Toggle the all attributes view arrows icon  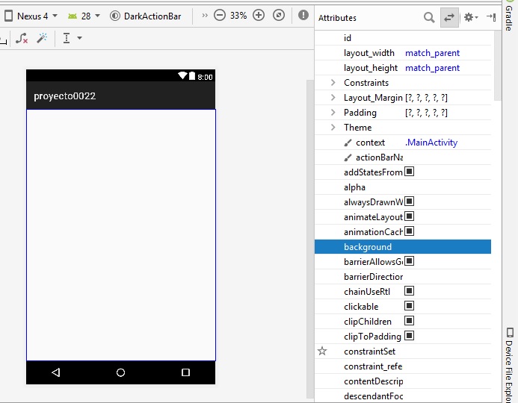coord(449,17)
